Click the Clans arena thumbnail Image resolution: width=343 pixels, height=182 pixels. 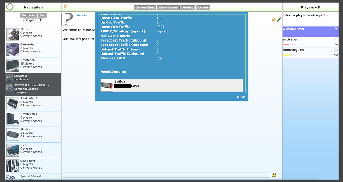pyautogui.click(x=13, y=34)
